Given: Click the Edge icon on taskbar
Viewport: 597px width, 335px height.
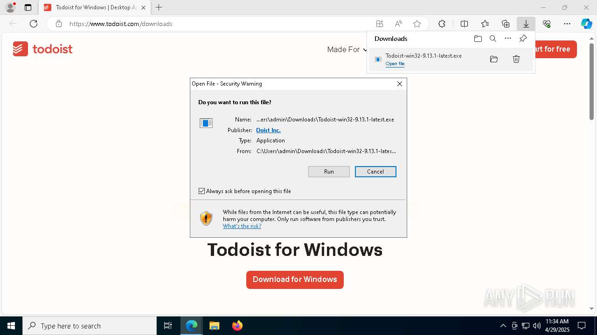Looking at the screenshot, I should coord(192,326).
